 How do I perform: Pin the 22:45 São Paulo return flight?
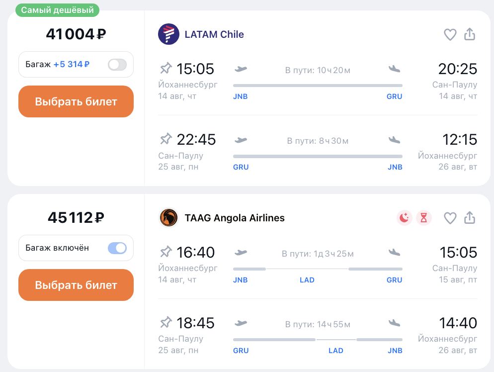point(165,139)
